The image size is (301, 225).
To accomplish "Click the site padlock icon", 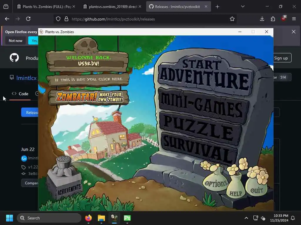I will [66, 19].
